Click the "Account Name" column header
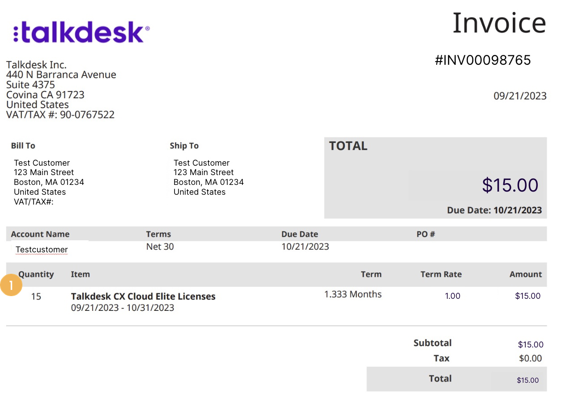570x410 pixels. (x=40, y=234)
